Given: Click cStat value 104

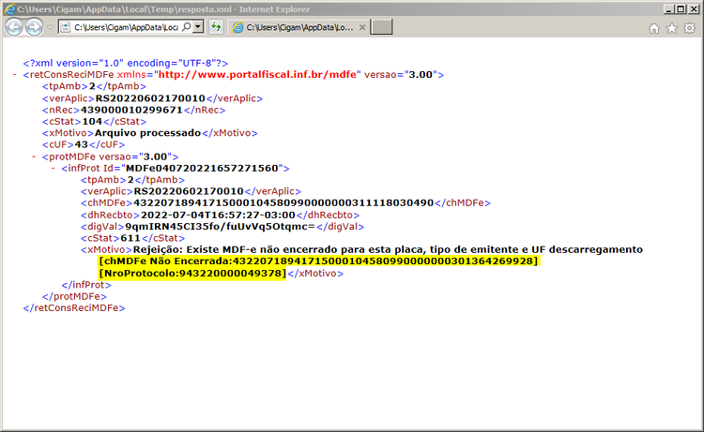Looking at the screenshot, I should pos(92,122).
